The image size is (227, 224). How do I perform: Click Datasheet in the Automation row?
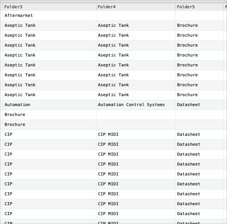(x=189, y=105)
